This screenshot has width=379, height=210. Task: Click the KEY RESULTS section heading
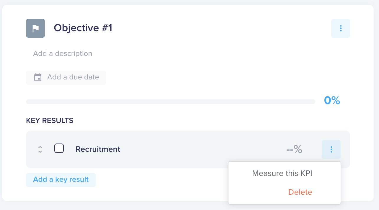tap(50, 121)
